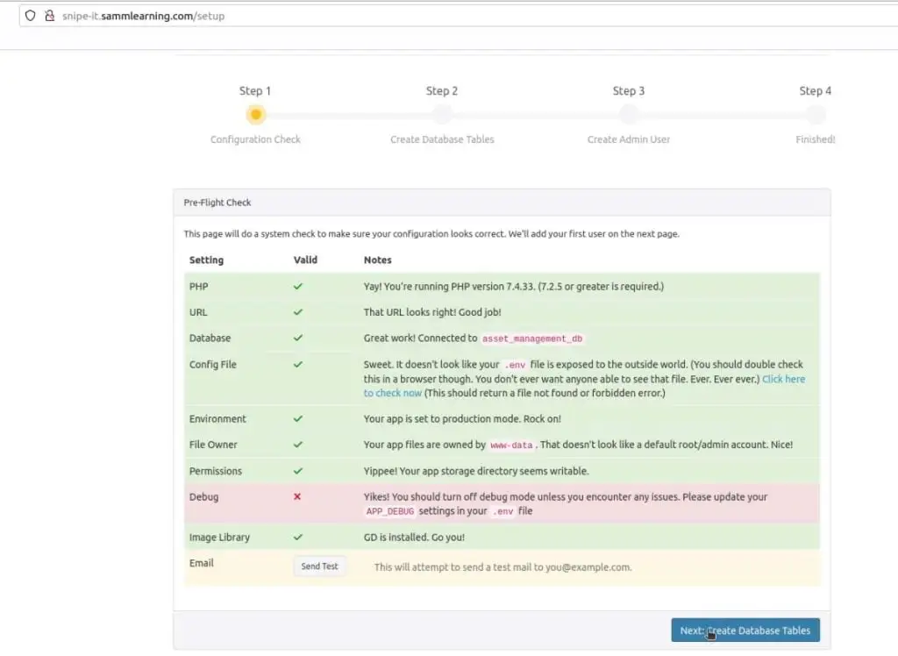This screenshot has width=898, height=656.
Task: Open the 'Click here to check now' link
Action: click(783, 379)
